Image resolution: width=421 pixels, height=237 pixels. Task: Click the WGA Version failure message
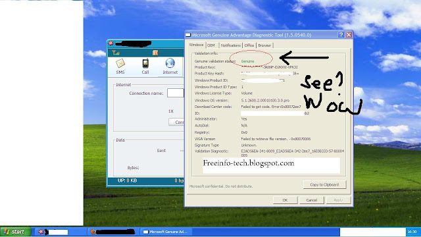(x=276, y=139)
